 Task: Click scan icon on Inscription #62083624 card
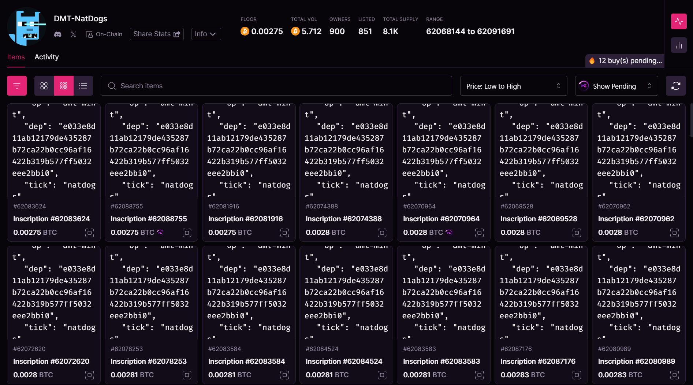point(89,233)
